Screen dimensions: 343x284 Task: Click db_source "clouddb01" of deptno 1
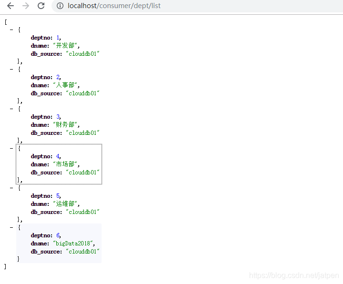[83, 54]
